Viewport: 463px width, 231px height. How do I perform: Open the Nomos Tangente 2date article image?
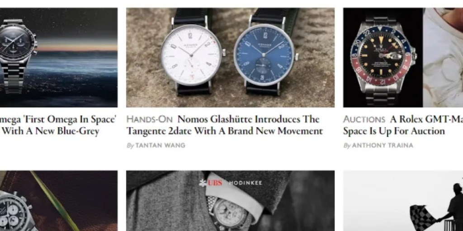click(230, 57)
